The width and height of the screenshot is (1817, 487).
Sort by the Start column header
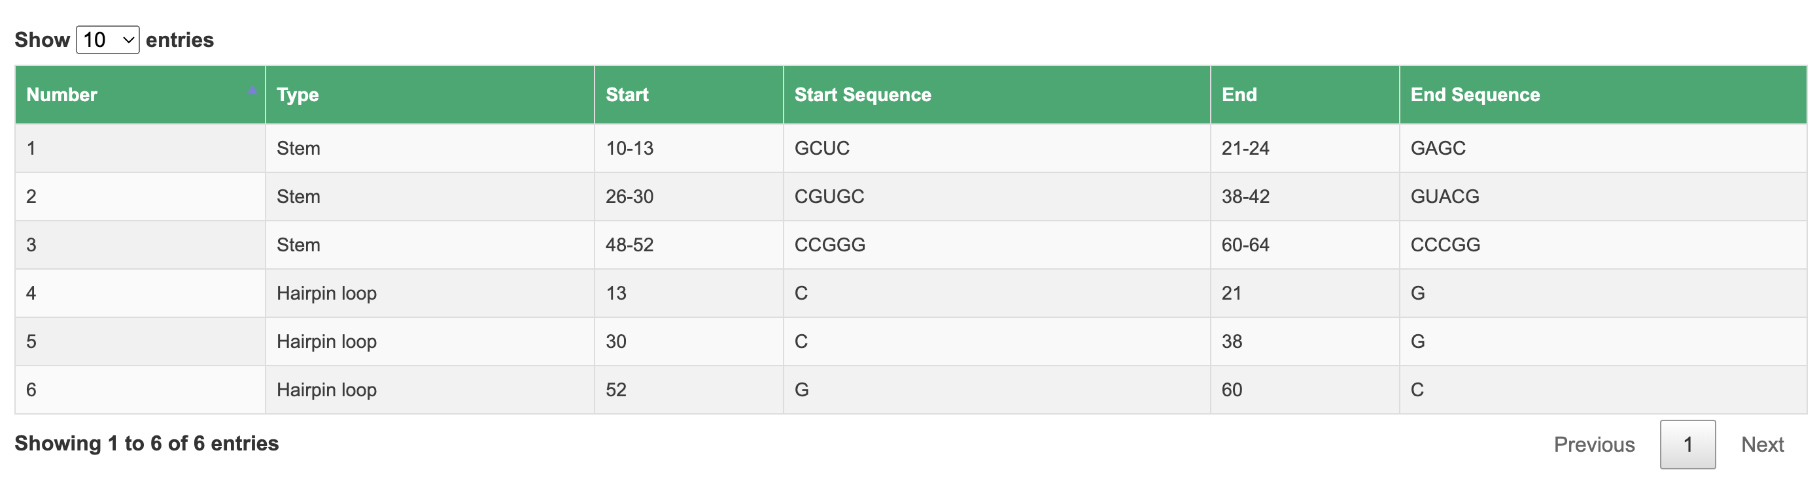[x=689, y=95]
